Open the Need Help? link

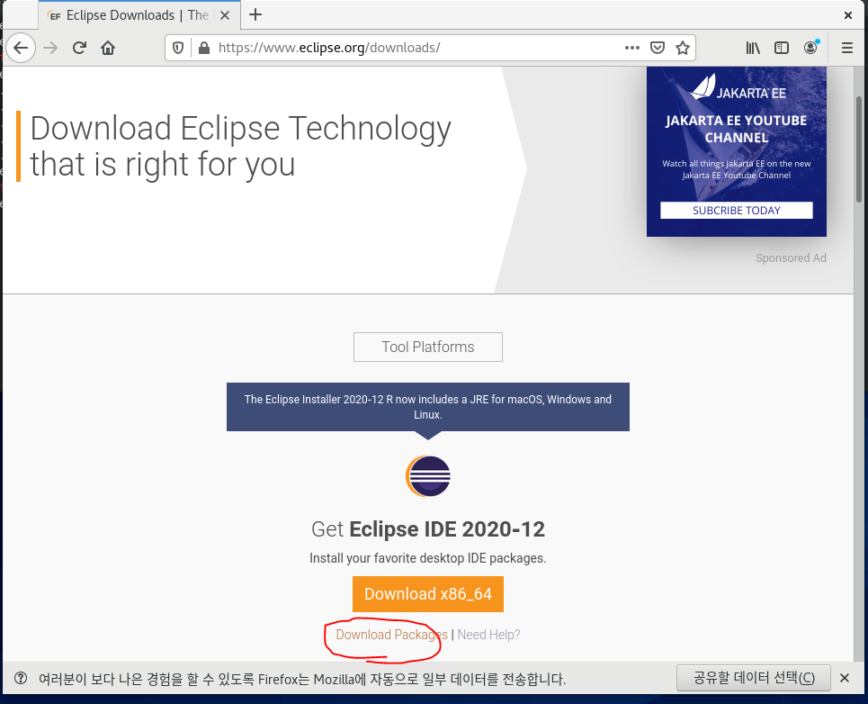[x=488, y=635]
